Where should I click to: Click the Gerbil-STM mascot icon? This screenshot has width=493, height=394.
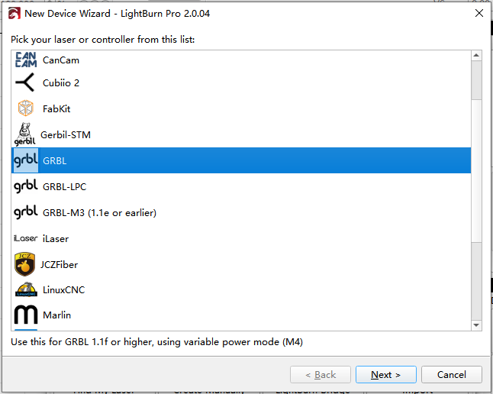pos(25,134)
